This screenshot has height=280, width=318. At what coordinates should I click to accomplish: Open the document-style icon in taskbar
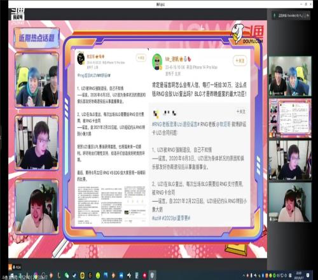click(x=137, y=276)
